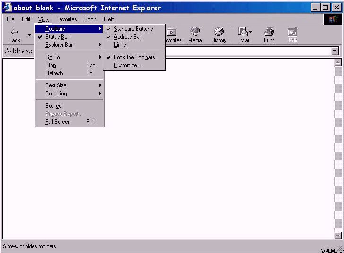
Task: Select Refresh in the View menu
Action: point(69,73)
